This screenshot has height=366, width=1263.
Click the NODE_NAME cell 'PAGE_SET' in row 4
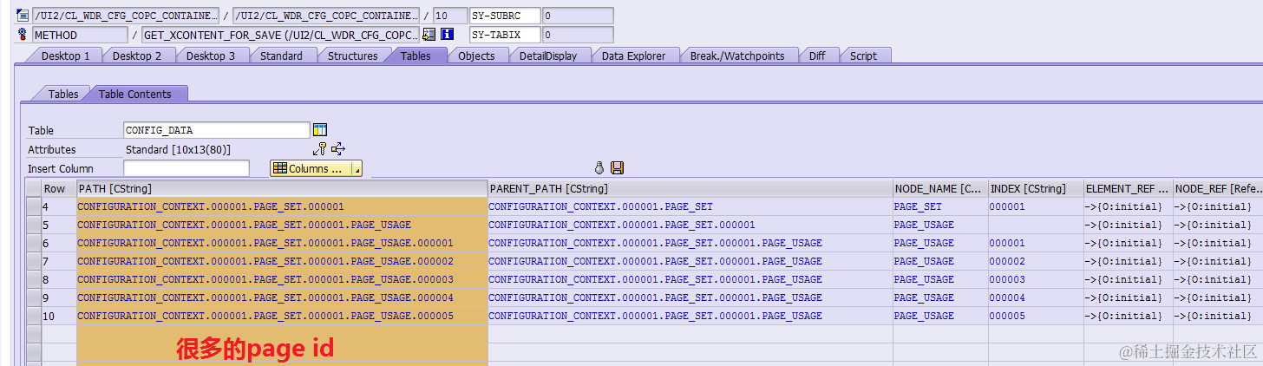click(940, 206)
